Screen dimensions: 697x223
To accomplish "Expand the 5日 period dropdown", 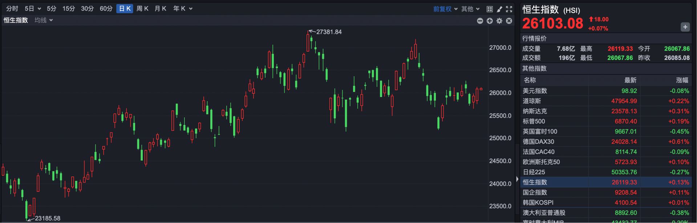I will [33, 9].
